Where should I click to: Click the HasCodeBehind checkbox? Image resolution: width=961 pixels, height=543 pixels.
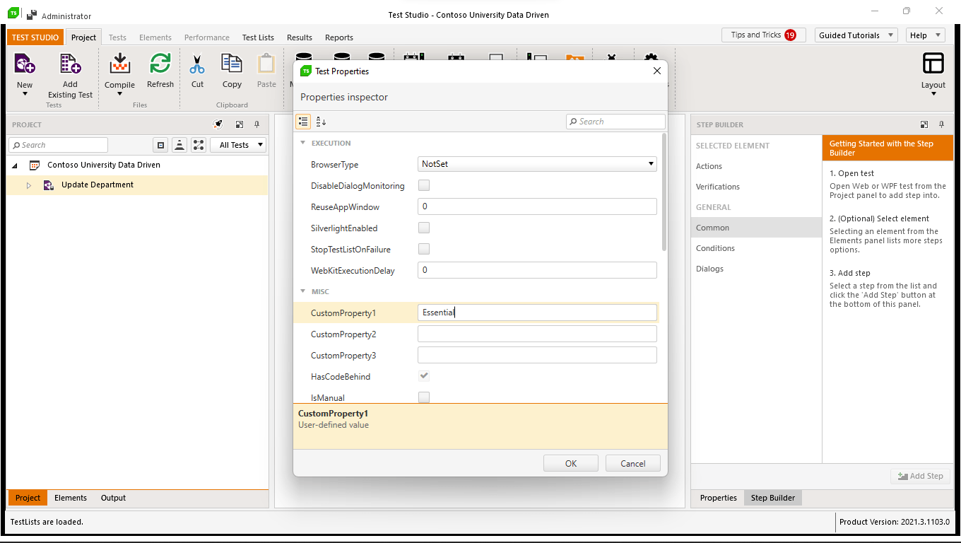point(424,376)
